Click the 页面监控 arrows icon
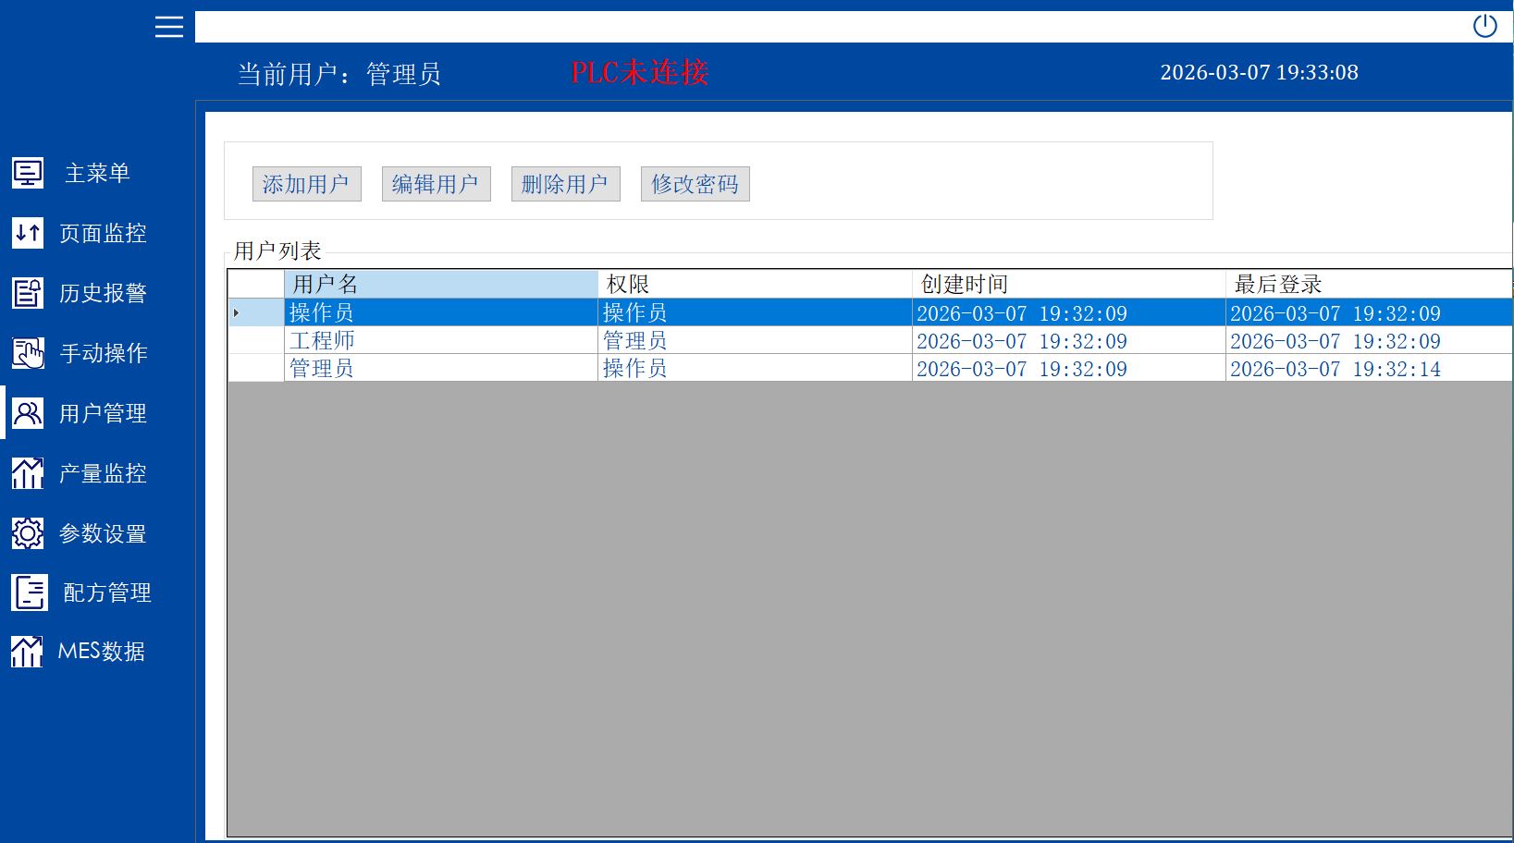This screenshot has height=843, width=1514. 28,233
